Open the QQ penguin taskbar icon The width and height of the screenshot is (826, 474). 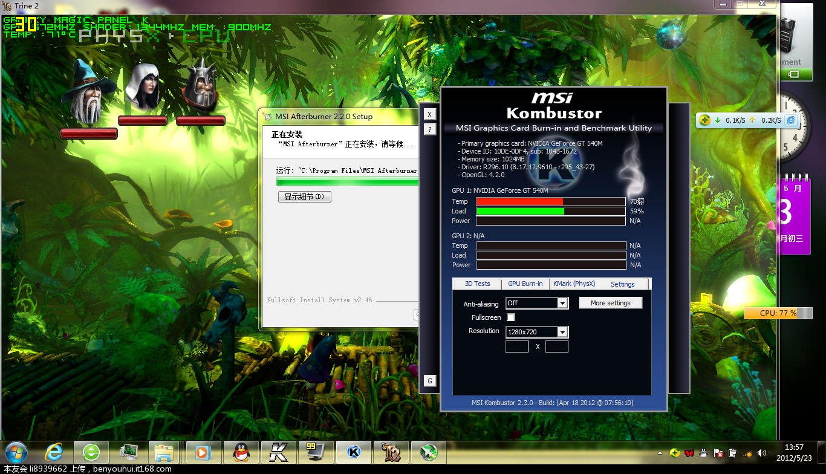241,452
